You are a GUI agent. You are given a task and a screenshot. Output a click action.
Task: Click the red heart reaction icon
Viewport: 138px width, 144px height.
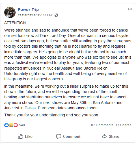point(16,125)
